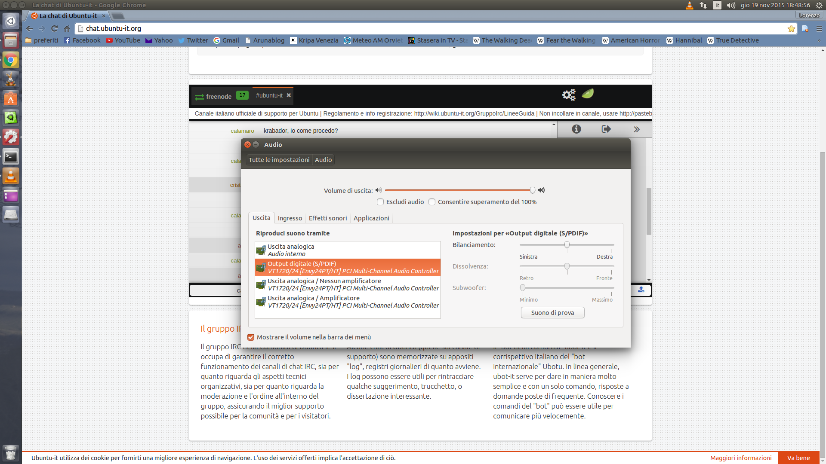Open the VLC icon in the launcher

point(11,176)
